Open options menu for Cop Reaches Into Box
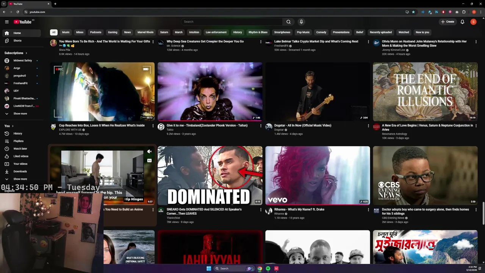The height and width of the screenshot is (273, 485). click(153, 126)
